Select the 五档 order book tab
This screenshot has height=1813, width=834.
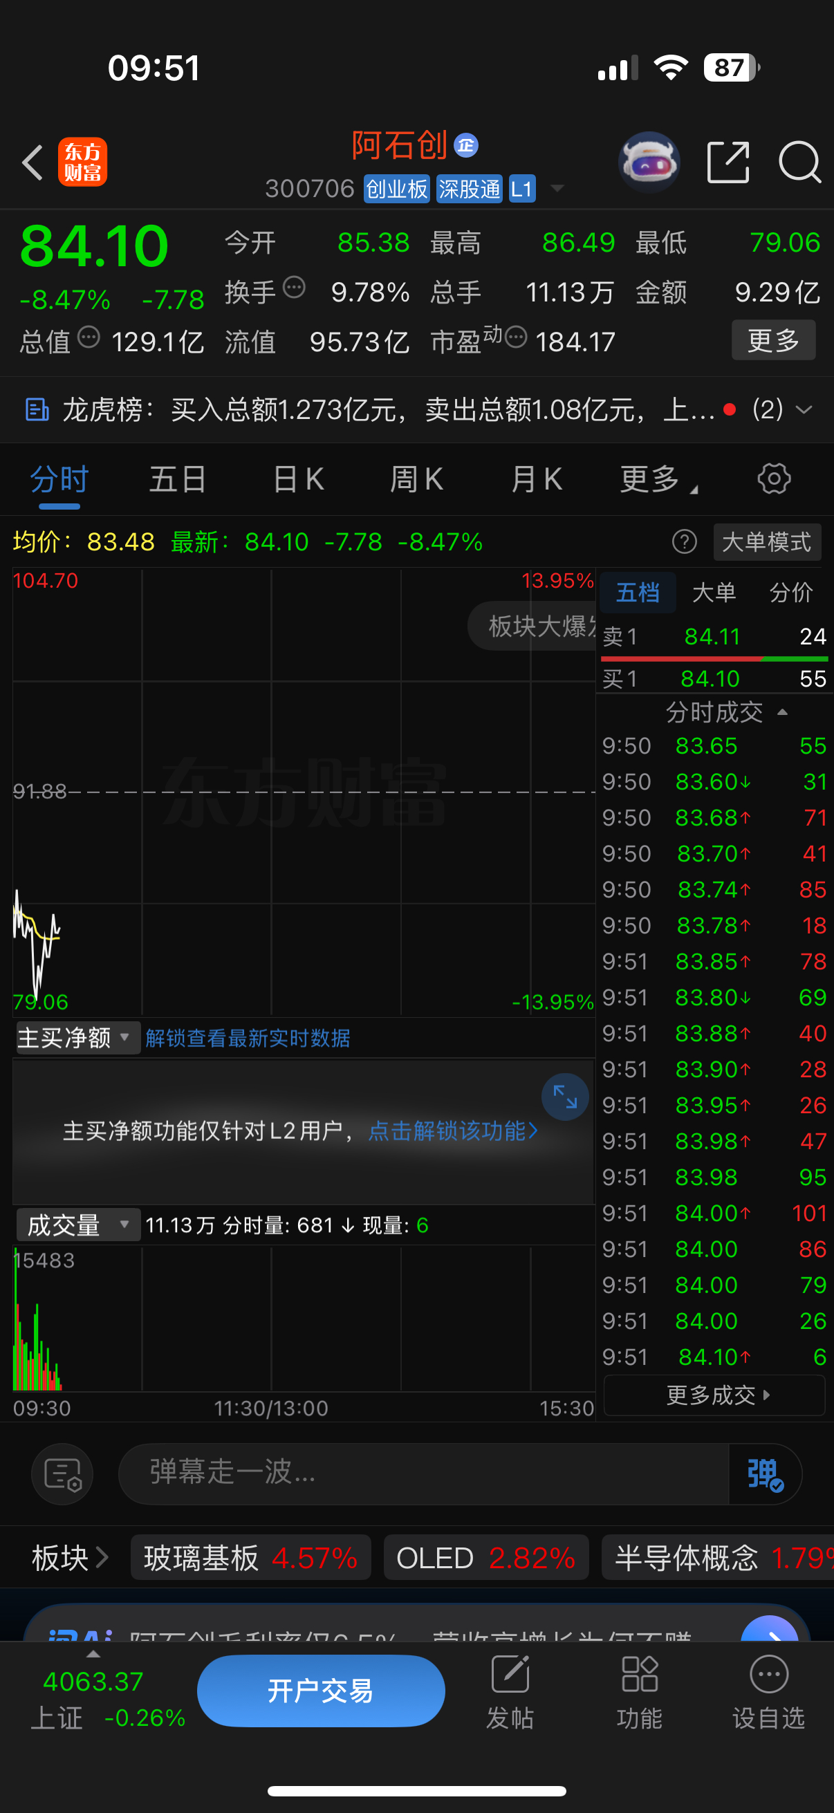pos(638,592)
